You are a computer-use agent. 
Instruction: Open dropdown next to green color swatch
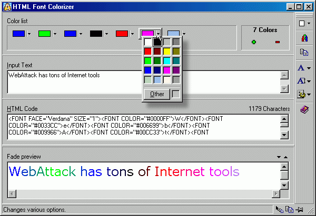(55, 34)
